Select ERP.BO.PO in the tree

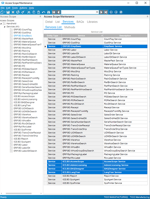coord(19,66)
